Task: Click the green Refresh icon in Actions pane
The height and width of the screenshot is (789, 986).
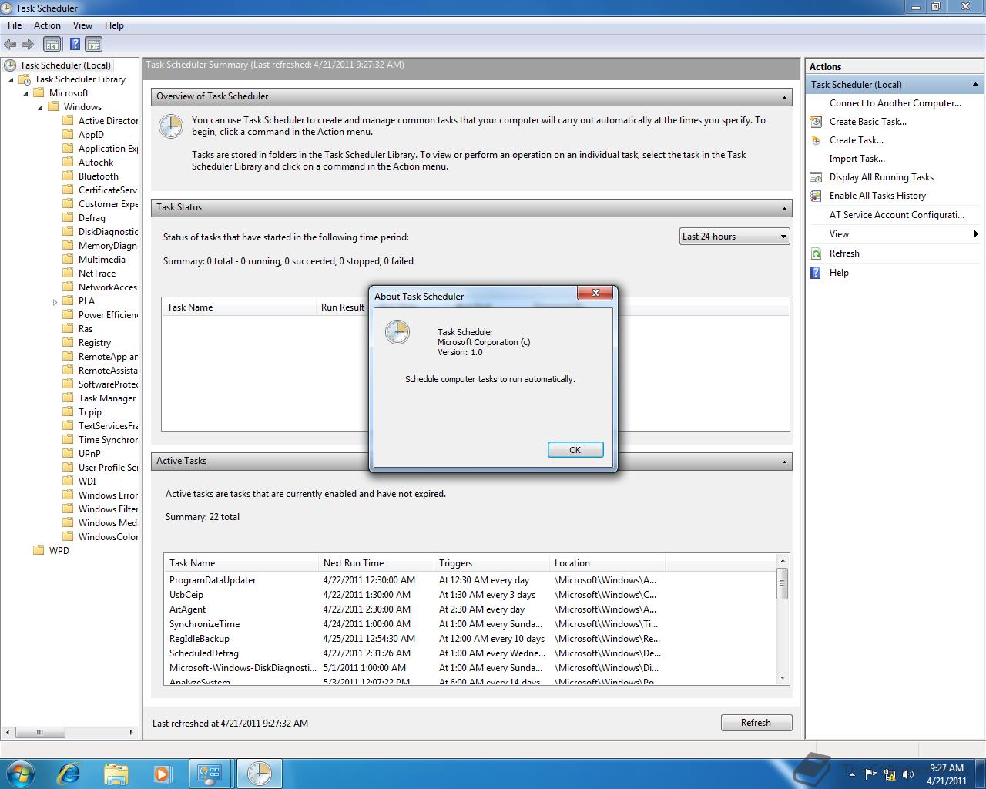Action: click(x=817, y=253)
